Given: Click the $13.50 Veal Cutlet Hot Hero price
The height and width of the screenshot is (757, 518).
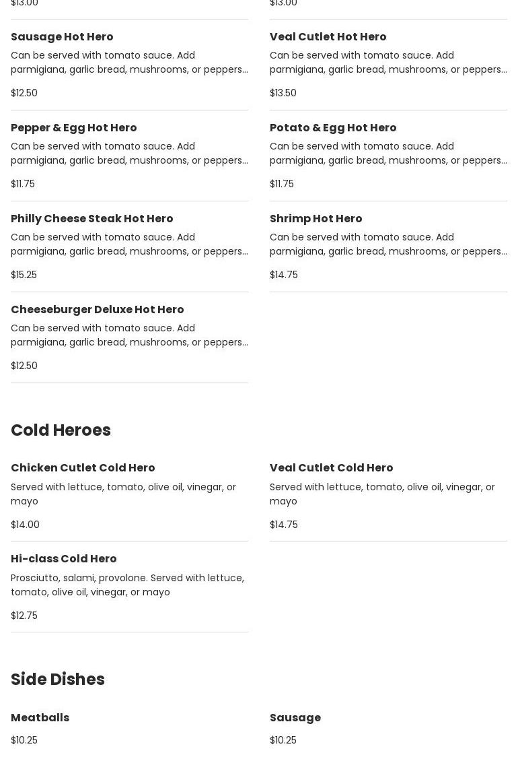Looking at the screenshot, I should coord(283,93).
